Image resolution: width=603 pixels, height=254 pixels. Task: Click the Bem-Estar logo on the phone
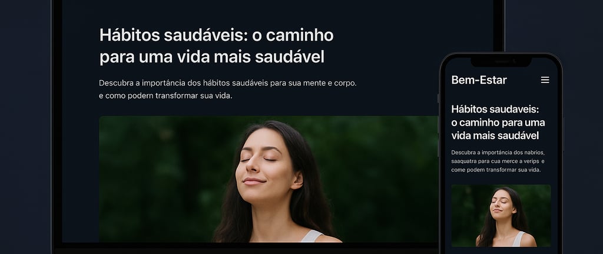pyautogui.click(x=479, y=80)
